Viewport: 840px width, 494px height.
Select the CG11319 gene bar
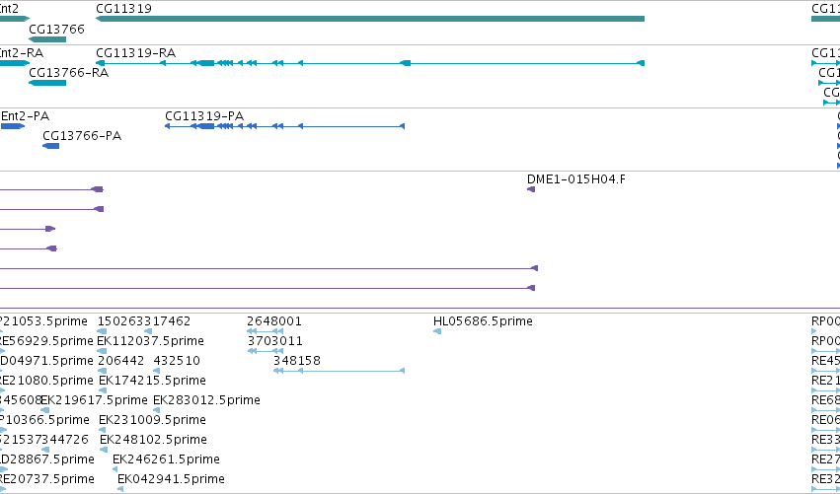(x=370, y=19)
